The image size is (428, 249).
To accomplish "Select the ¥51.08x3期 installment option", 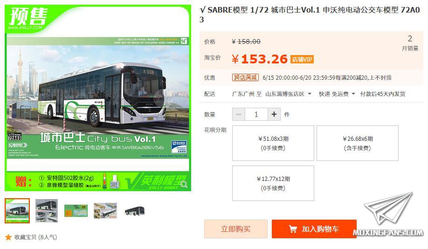I will click(273, 143).
